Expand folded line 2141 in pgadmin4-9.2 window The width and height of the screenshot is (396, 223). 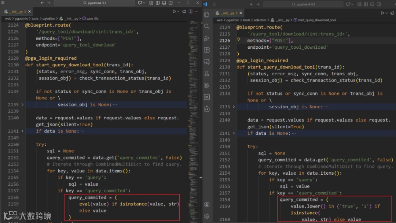[234, 133]
